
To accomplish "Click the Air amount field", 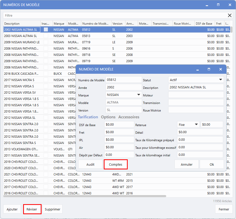I will (119, 147).
